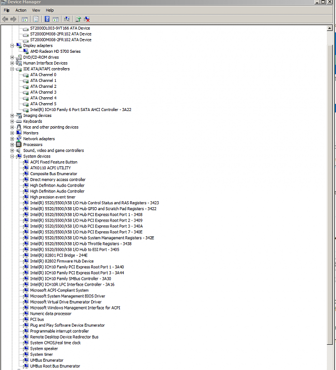This screenshot has width=336, height=370.
Task: Select Microsoft ACPI-Compliant System
Action: pyautogui.click(x=60, y=290)
